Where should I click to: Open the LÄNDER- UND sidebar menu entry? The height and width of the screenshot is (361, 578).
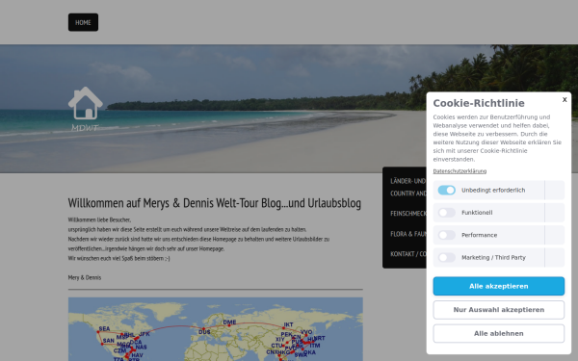pos(407,187)
